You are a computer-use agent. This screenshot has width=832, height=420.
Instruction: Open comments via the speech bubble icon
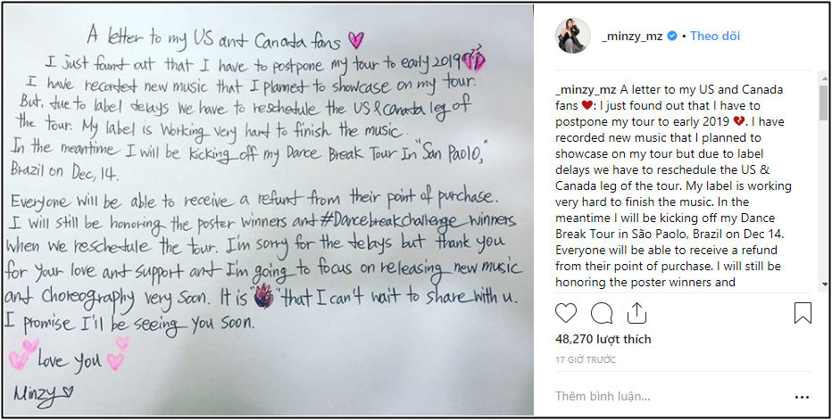tap(602, 313)
